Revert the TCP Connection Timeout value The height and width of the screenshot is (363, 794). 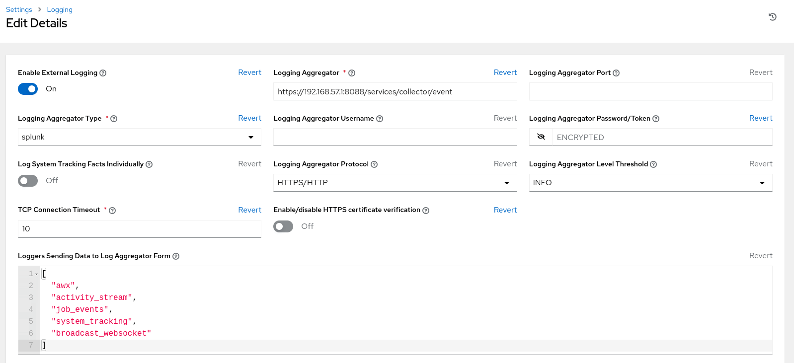click(249, 210)
